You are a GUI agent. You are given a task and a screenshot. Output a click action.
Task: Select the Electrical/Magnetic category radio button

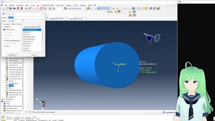4,41
